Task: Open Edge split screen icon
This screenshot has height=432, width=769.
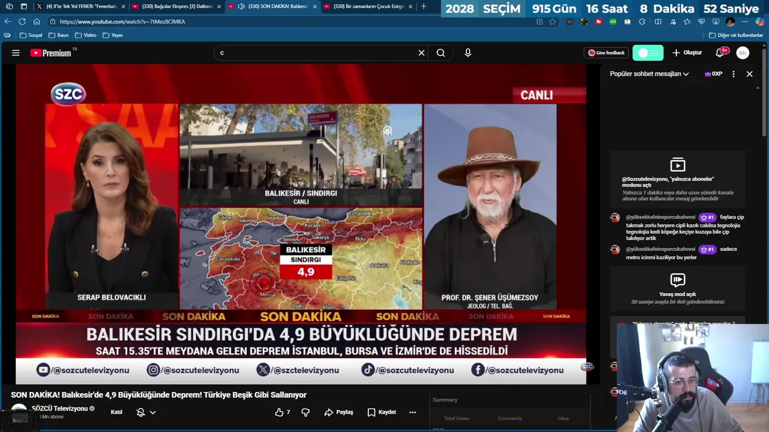Action: click(658, 21)
